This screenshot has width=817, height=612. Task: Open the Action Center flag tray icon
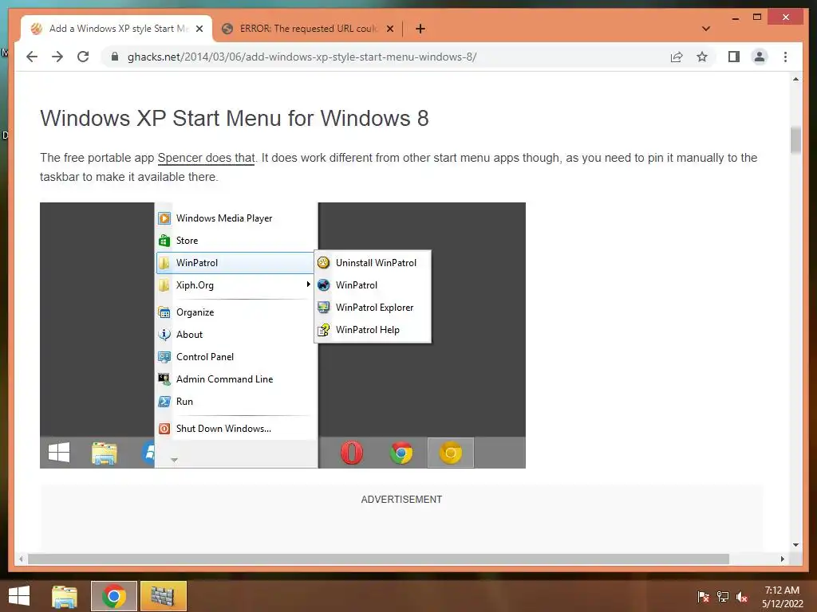(x=703, y=596)
